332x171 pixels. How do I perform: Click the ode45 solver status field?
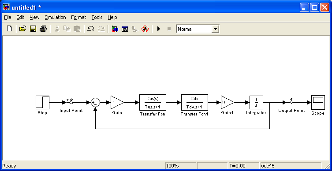(x=291, y=166)
